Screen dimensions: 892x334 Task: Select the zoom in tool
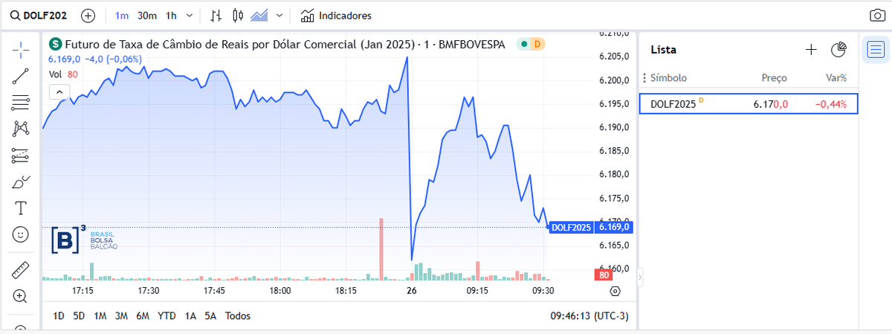pyautogui.click(x=21, y=296)
